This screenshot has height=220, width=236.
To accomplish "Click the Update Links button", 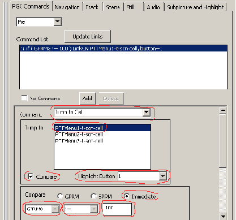I will [x=88, y=36].
